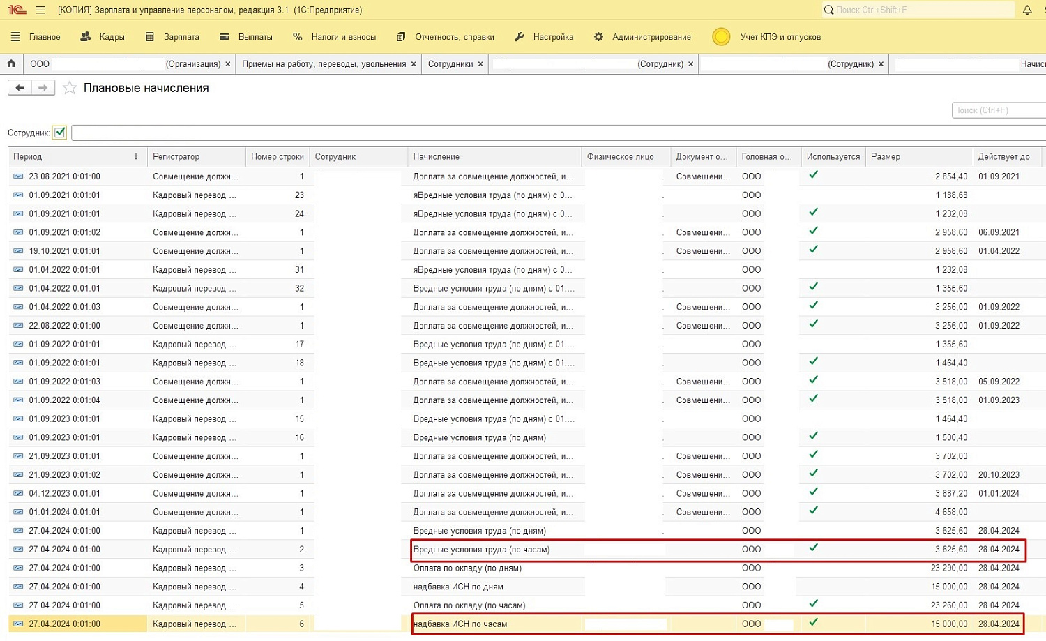This screenshot has width=1046, height=641.
Task: Add Плановые начисления to favorites star
Action: click(x=69, y=88)
